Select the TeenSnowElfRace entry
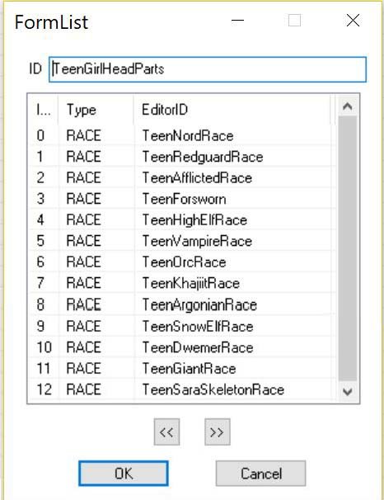 click(x=183, y=326)
